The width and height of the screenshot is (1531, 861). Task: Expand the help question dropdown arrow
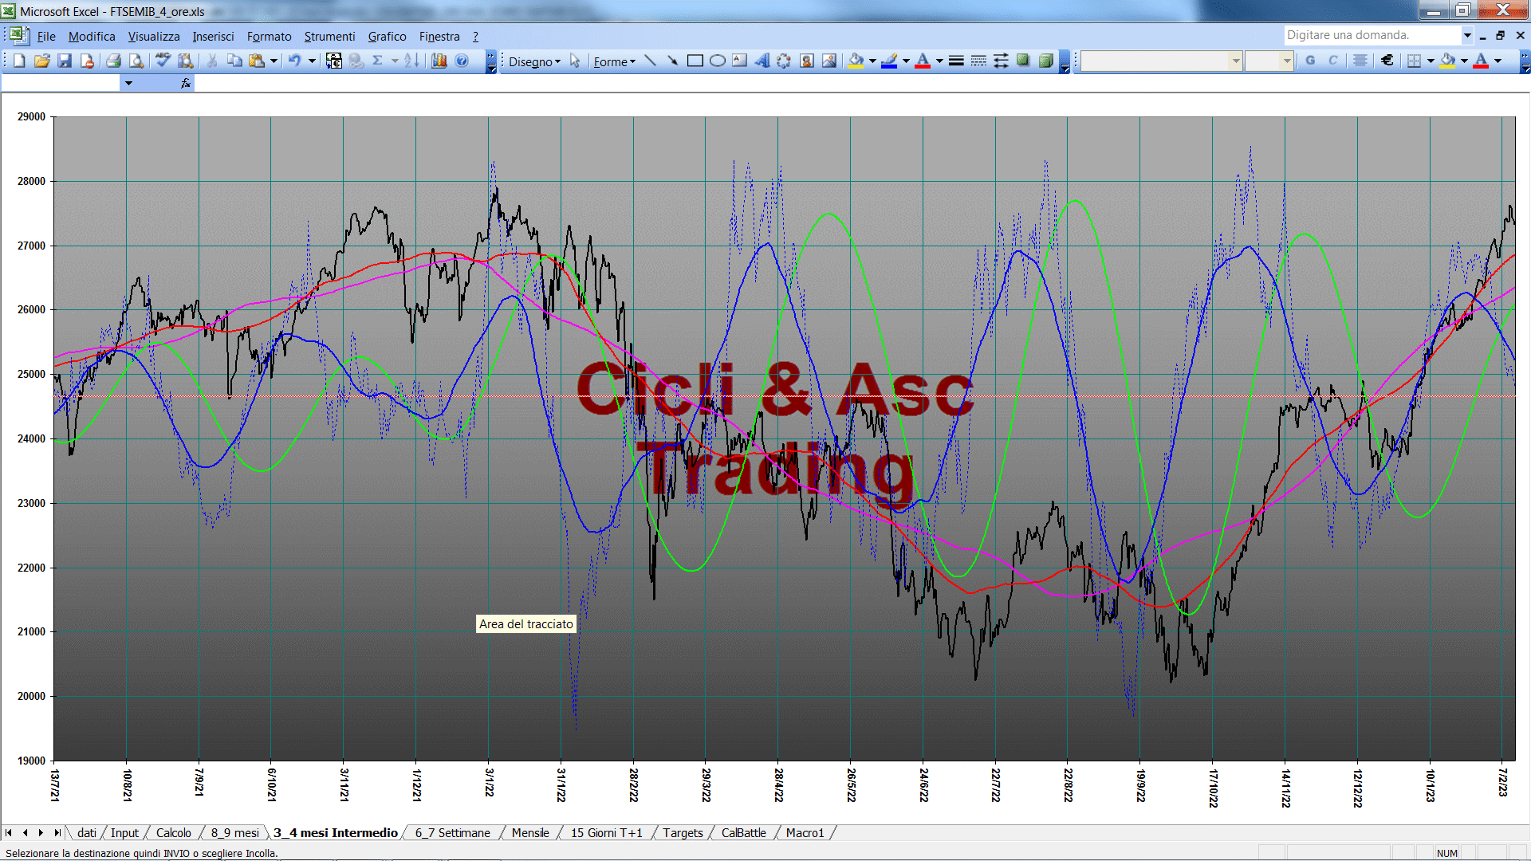(x=1466, y=35)
